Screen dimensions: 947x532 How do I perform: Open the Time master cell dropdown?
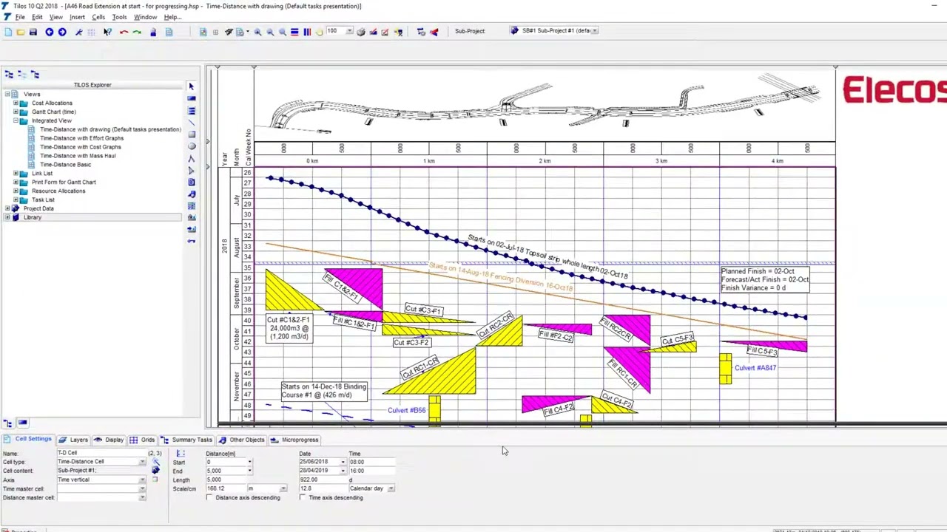(x=142, y=489)
